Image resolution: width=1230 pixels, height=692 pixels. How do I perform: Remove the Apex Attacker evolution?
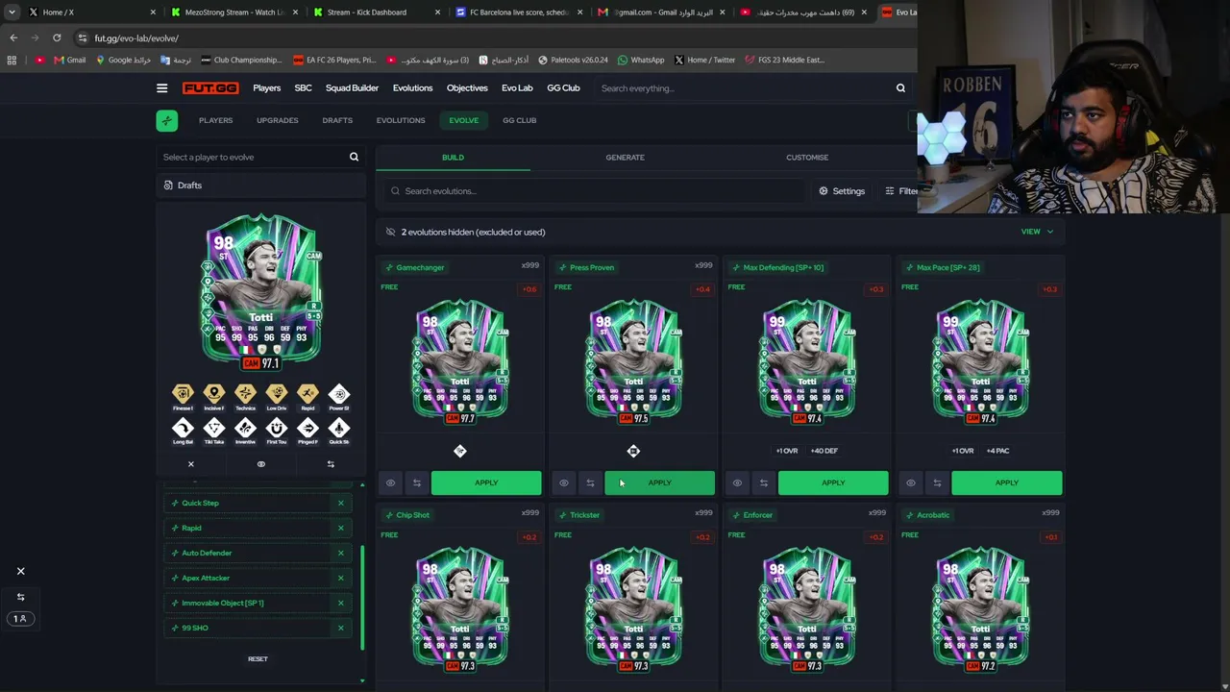[340, 578]
